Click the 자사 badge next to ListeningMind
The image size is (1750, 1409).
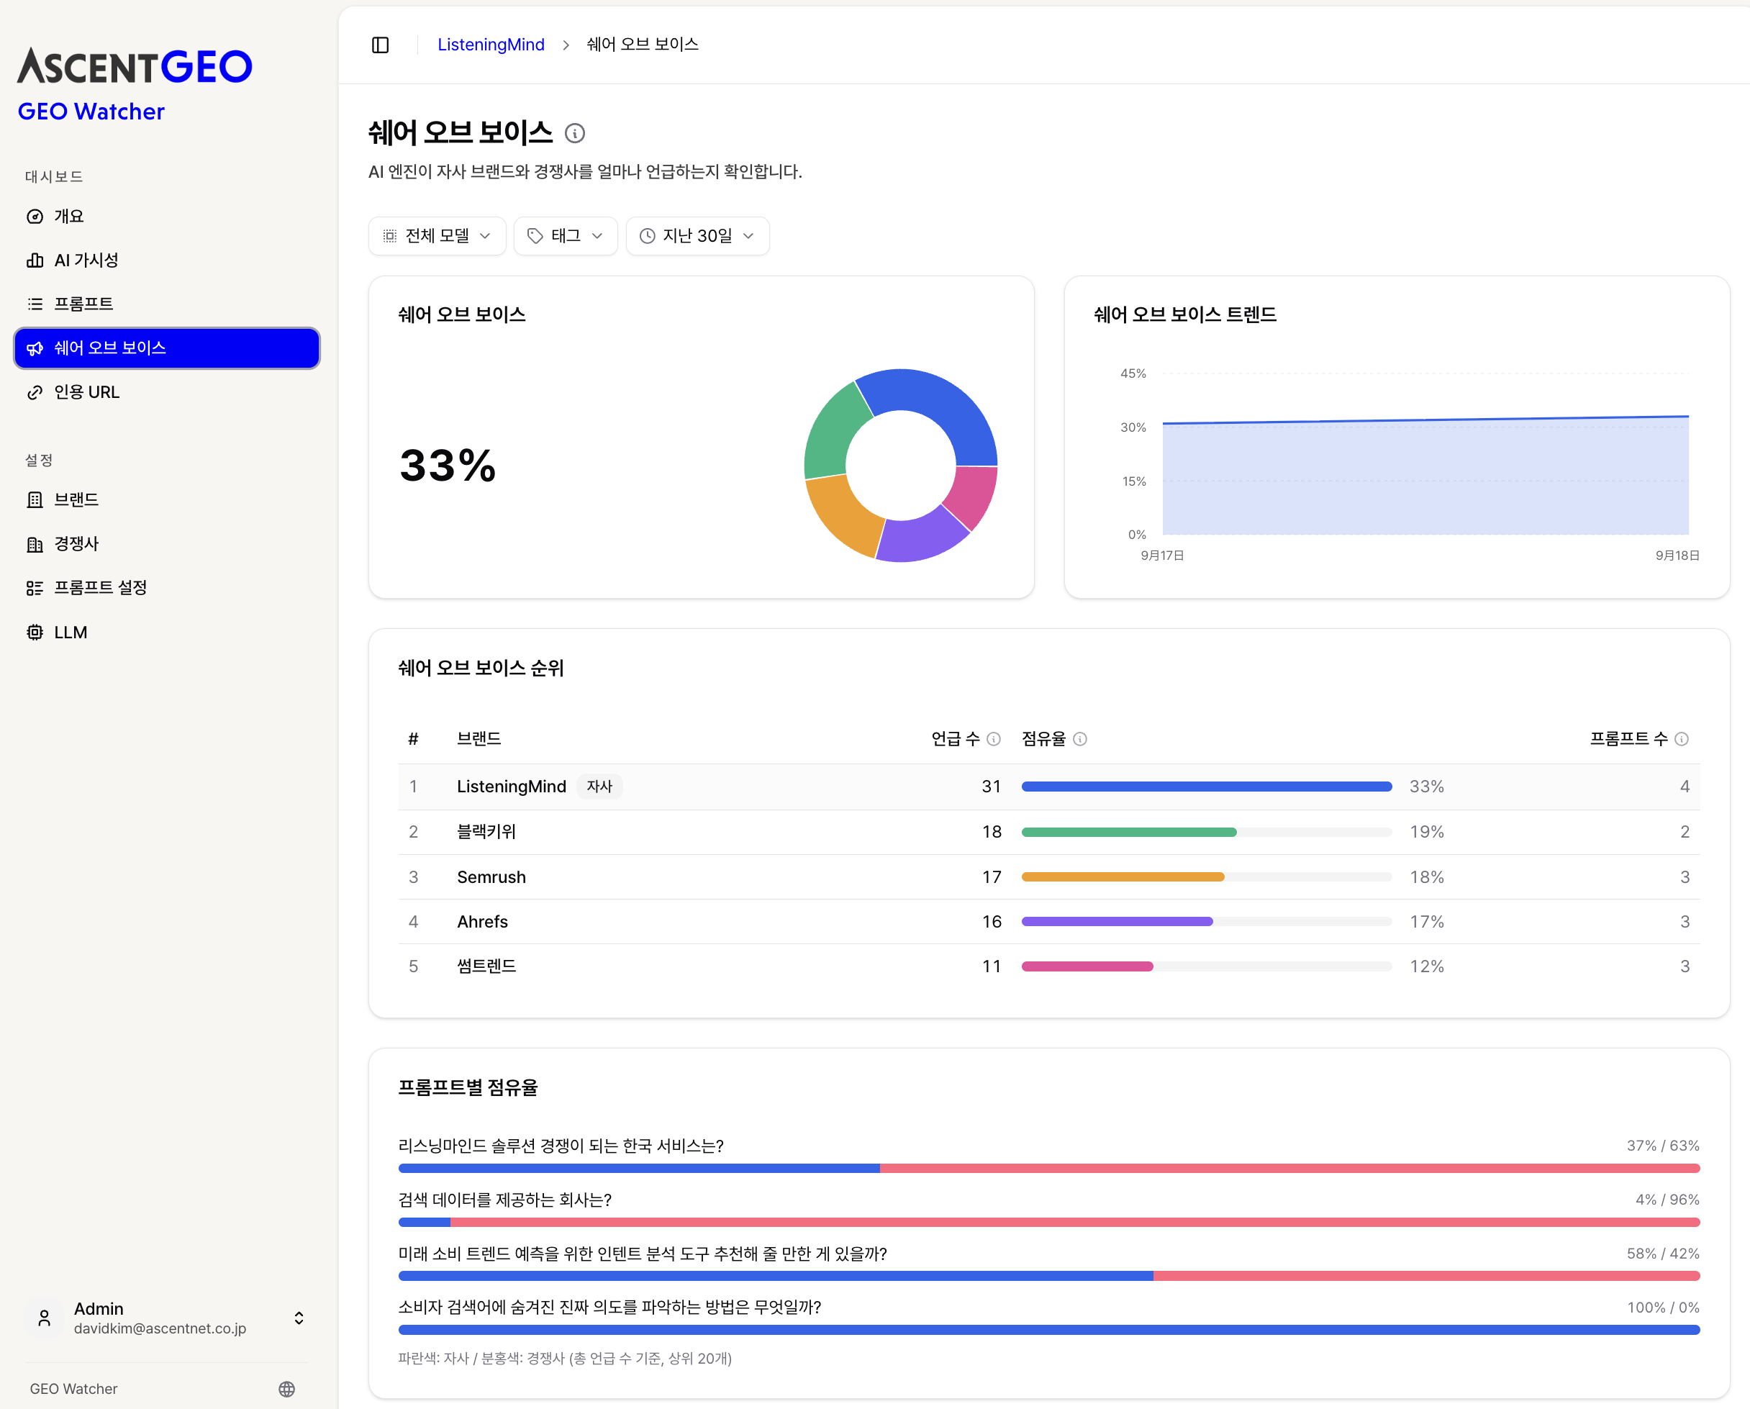599,787
